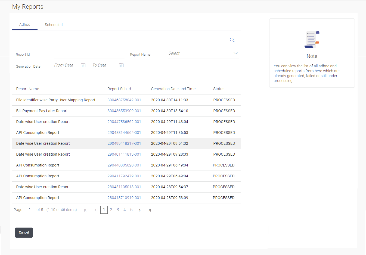Open the From Date calendar picker

(83, 65)
